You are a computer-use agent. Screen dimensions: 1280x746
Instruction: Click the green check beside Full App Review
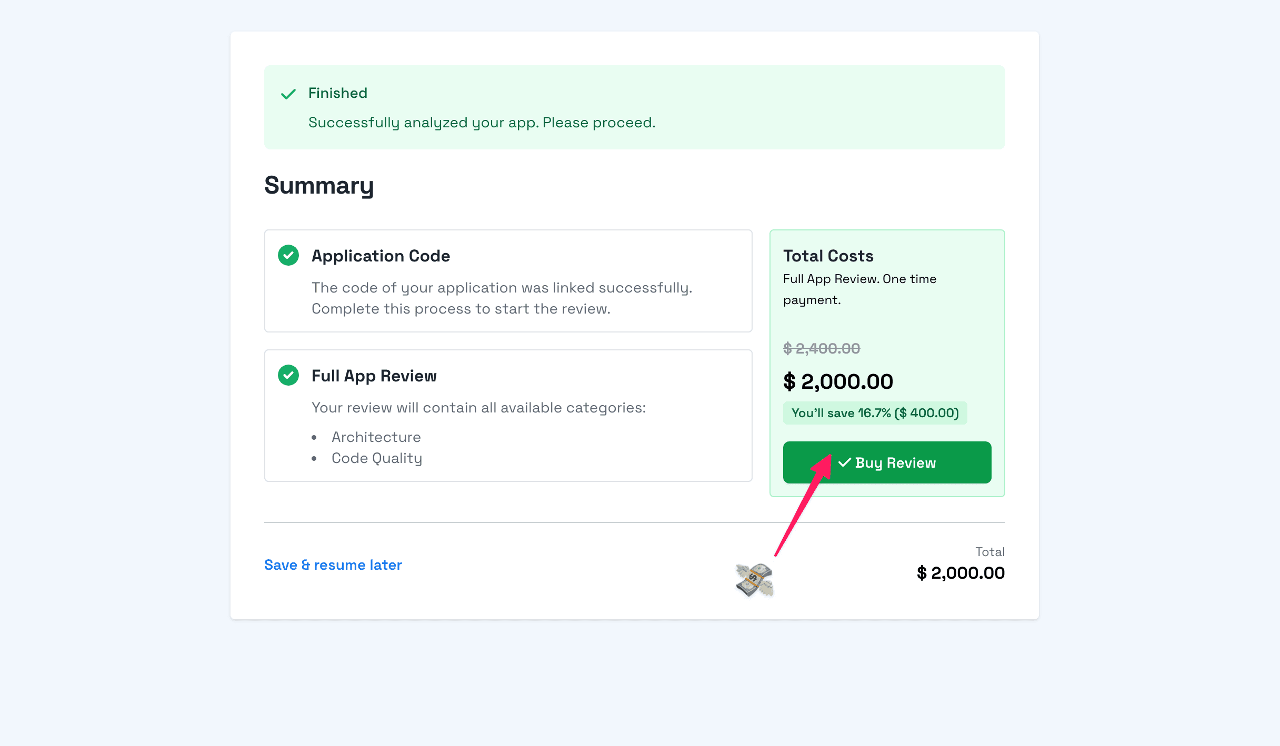point(288,375)
